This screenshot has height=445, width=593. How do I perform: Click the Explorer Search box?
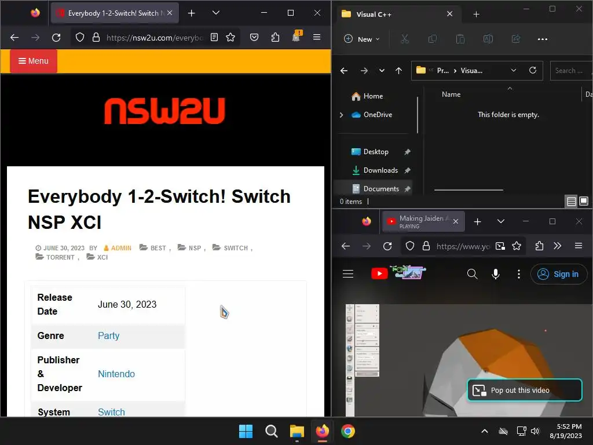pos(571,71)
